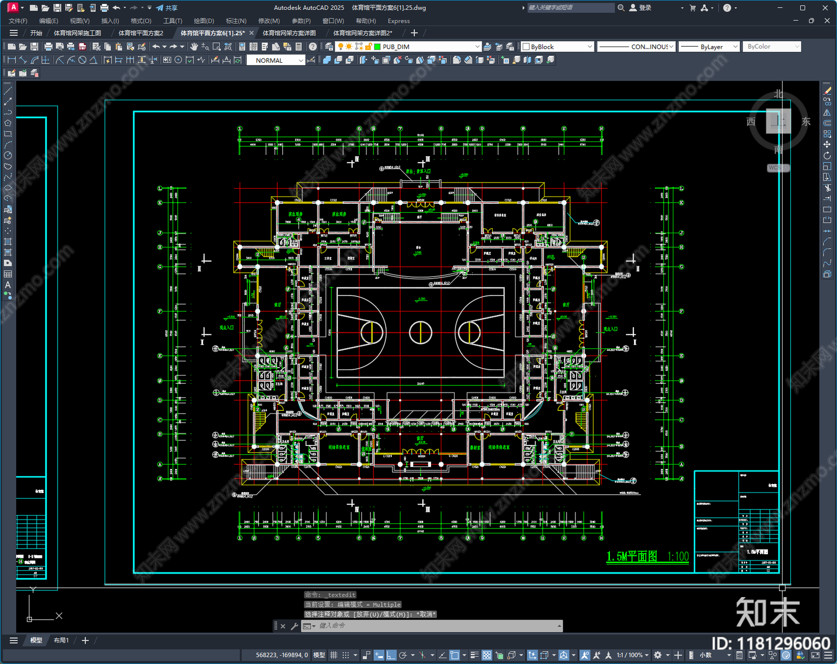Select the Linear dimension tool

[12, 60]
